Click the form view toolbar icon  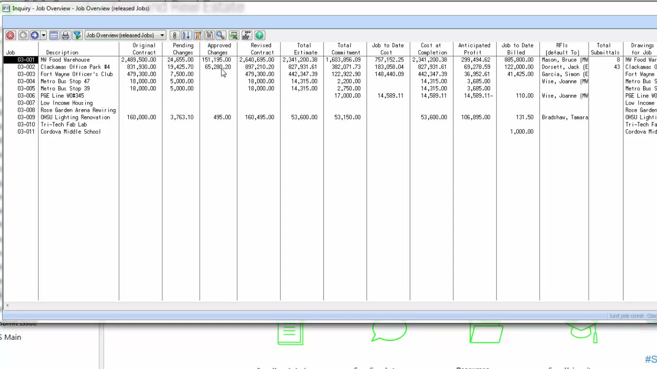pos(54,35)
